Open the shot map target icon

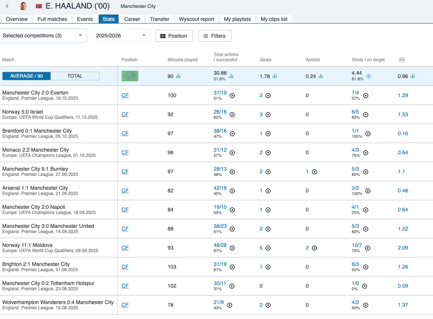[369, 76]
